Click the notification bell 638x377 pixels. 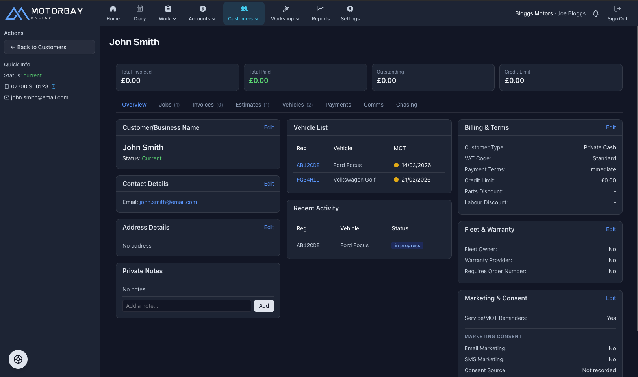point(596,13)
